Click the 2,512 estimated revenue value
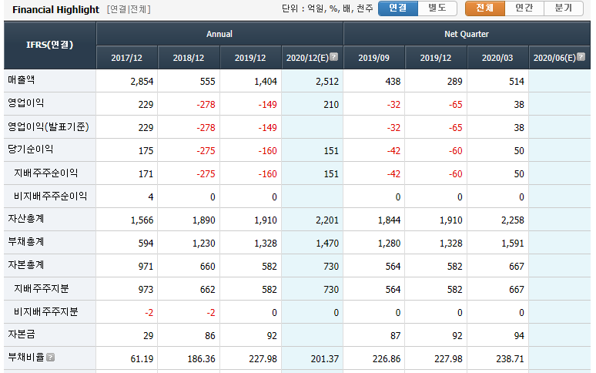 327,82
